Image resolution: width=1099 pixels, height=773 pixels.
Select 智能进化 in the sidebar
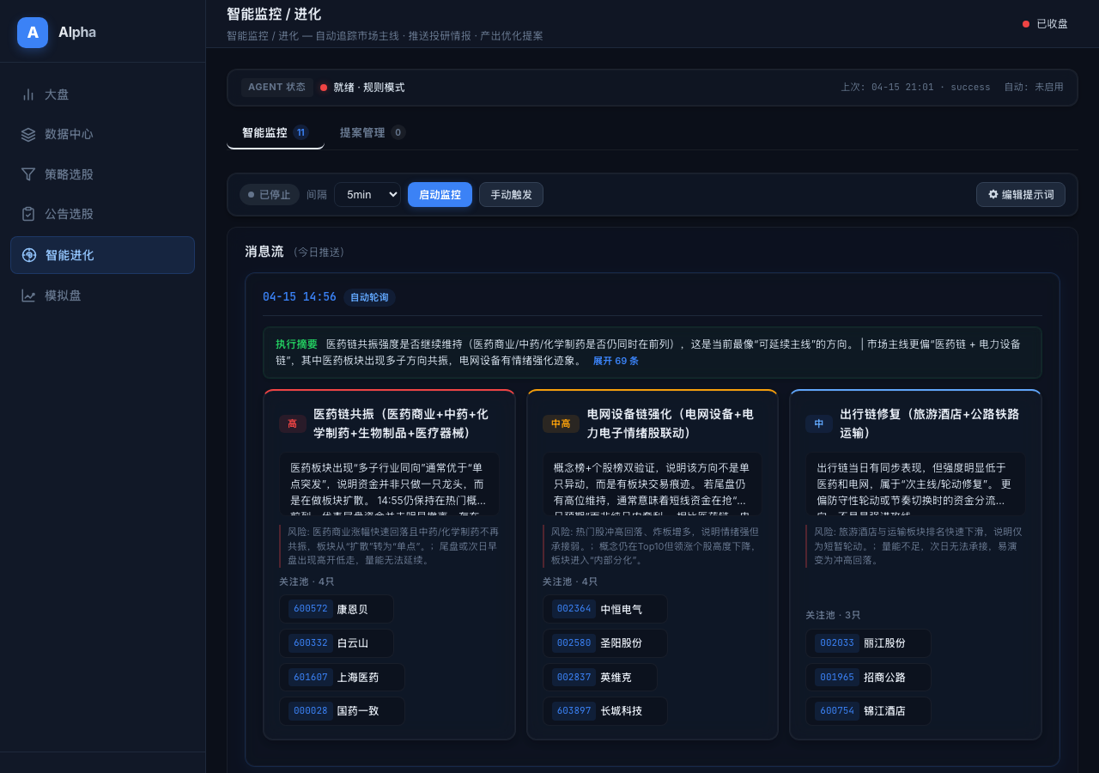click(102, 255)
